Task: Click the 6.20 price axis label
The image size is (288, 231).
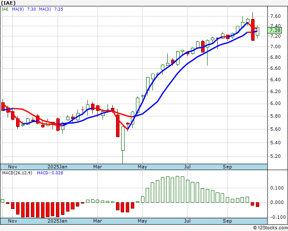Action: (275, 91)
